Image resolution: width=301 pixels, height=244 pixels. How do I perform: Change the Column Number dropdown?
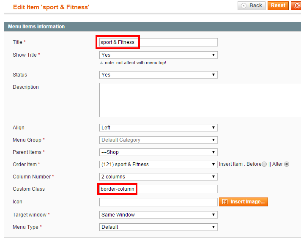159,177
